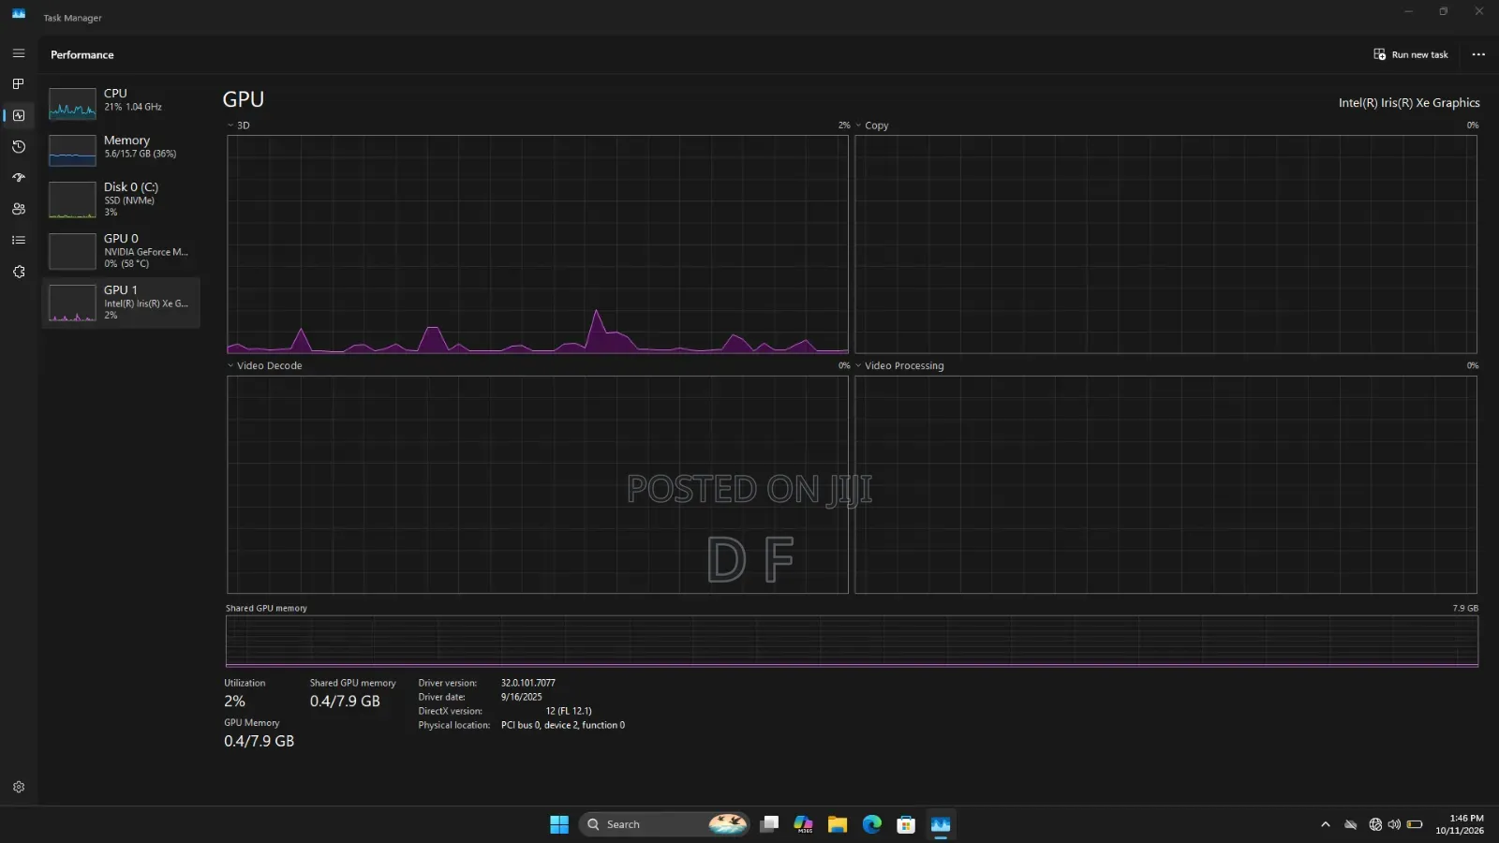Screen dimensions: 1499x843
Task: Click the Shared GPU memory graph
Action: (852, 642)
